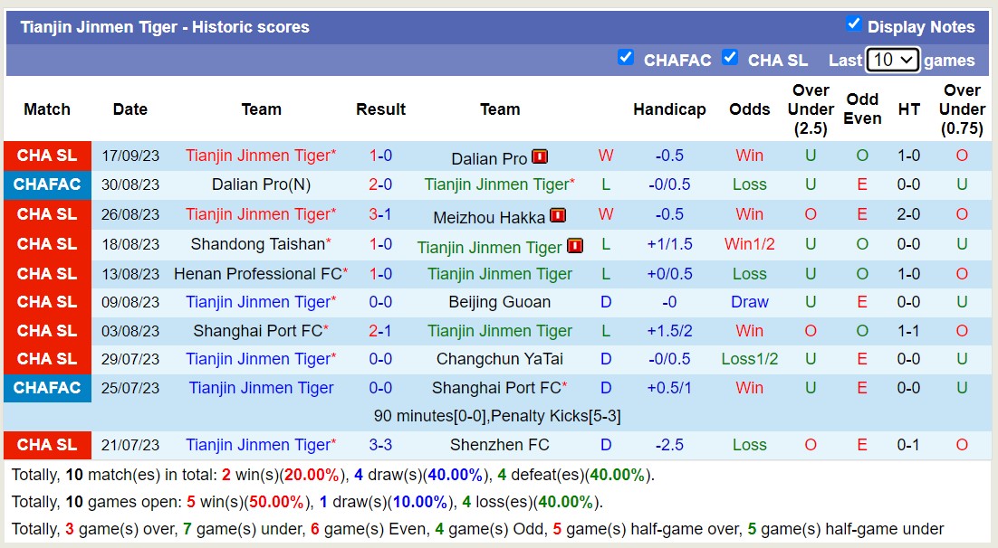Click the Odd Even column header
Image resolution: width=998 pixels, height=548 pixels.
862,109
